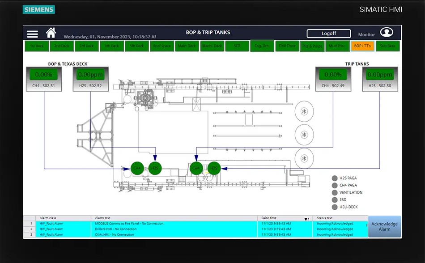Switch to the Drill Floor tab

click(287, 46)
